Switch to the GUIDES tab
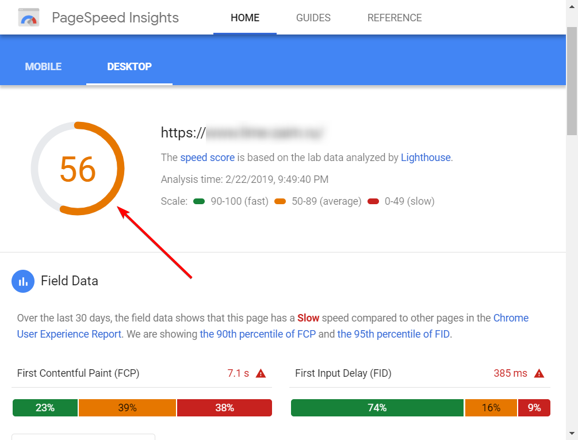Image resolution: width=578 pixels, height=440 pixels. pos(313,18)
